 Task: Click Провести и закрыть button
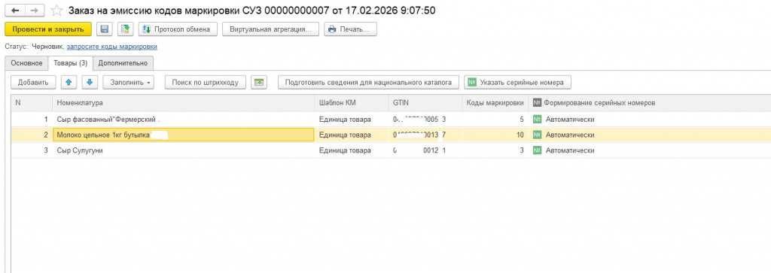point(48,29)
